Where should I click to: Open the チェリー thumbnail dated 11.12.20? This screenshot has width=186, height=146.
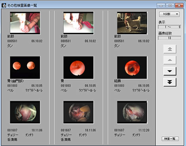coord(132,112)
